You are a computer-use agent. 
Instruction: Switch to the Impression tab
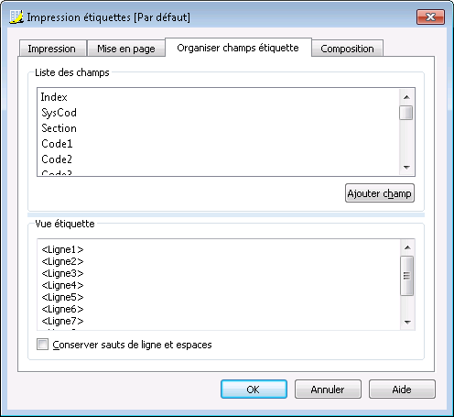(52, 49)
